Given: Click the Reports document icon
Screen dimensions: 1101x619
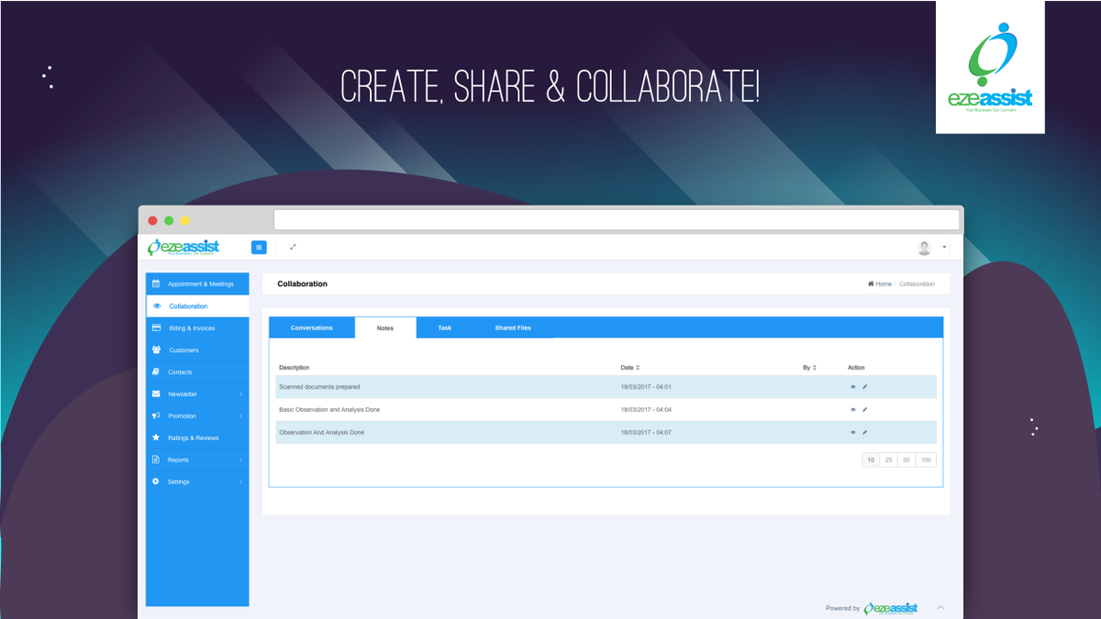Looking at the screenshot, I should [156, 460].
